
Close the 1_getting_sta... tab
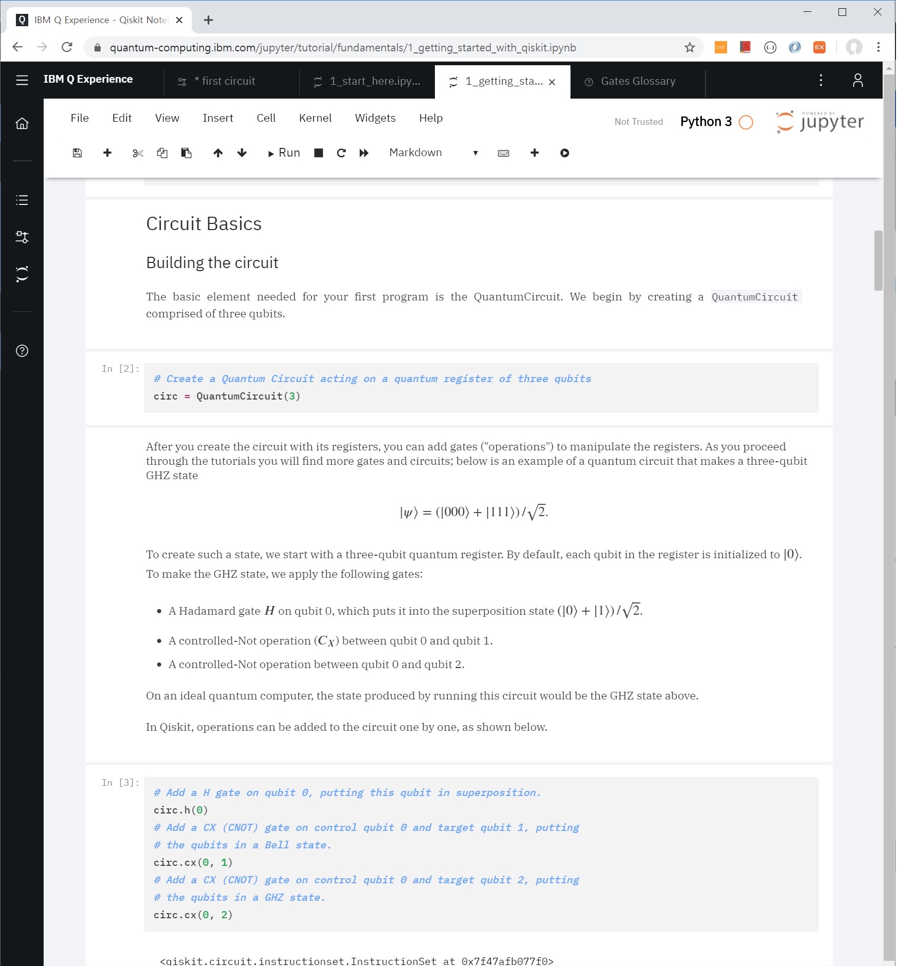tap(552, 82)
